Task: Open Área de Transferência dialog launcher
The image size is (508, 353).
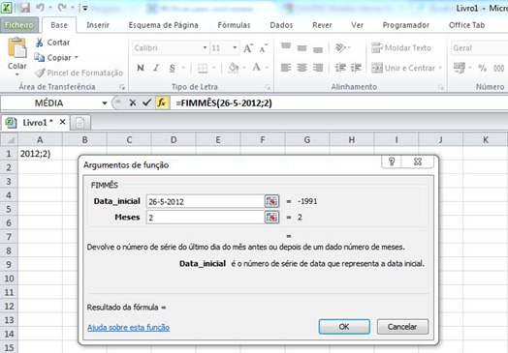Action: (122, 87)
